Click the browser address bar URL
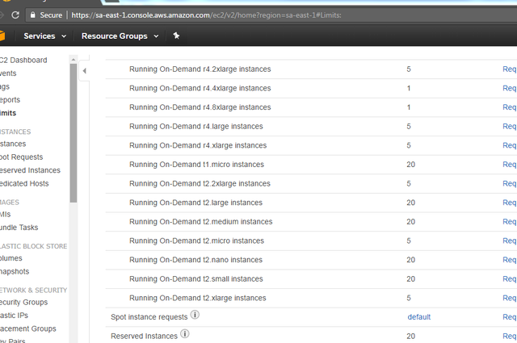This screenshot has width=517, height=343. click(x=207, y=15)
